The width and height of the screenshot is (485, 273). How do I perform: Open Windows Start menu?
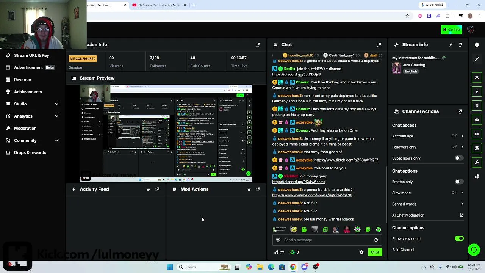click(170, 267)
